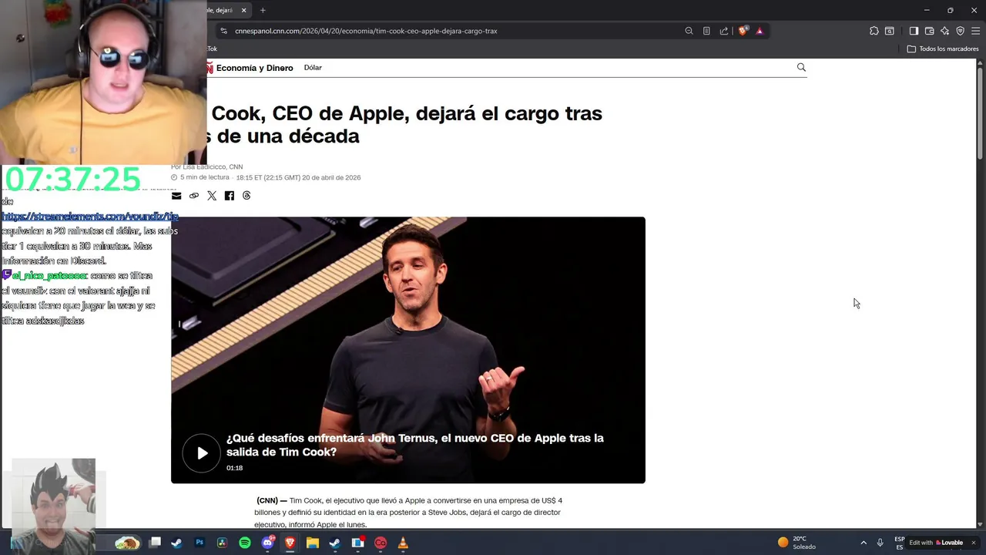The image size is (986, 555).
Task: Open Todos los marcadores bookmarks folder
Action: pos(943,49)
